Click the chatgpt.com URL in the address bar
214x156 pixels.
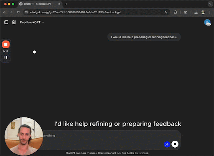75,12
